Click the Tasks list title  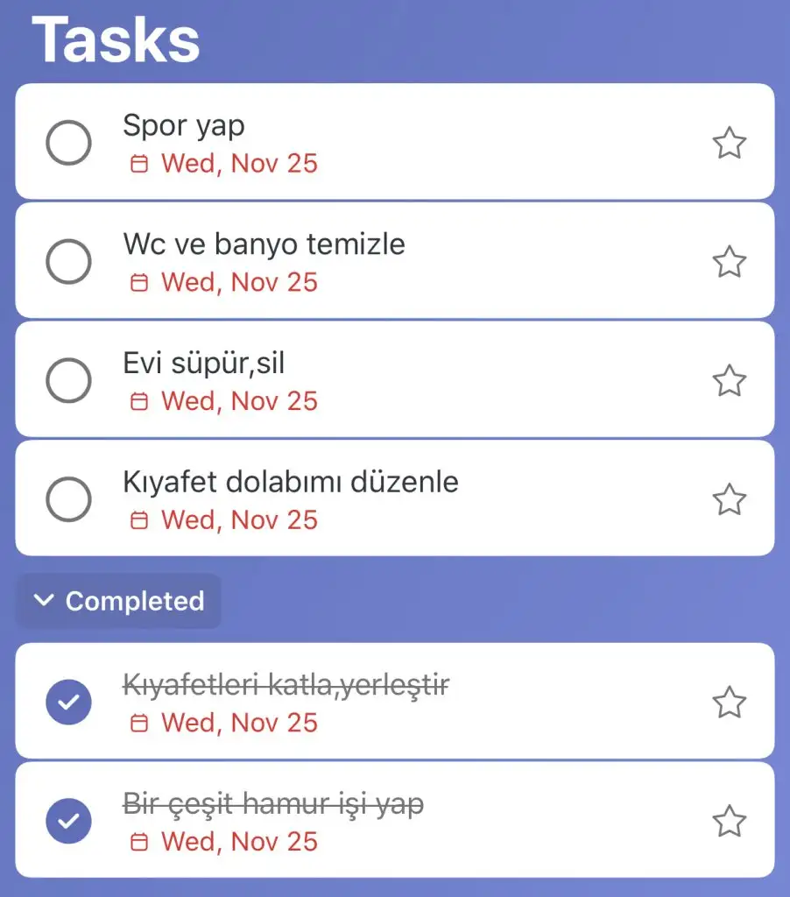[x=116, y=39]
